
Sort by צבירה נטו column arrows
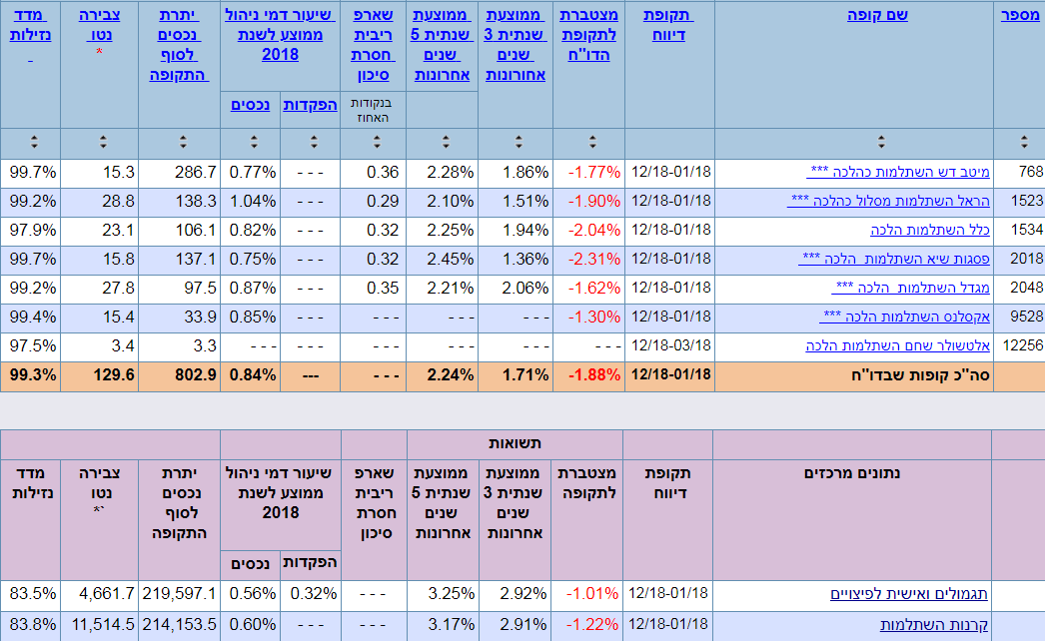pos(103,142)
